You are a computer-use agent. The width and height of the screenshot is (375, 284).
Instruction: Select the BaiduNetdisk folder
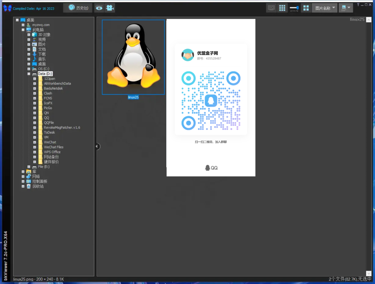53,88
